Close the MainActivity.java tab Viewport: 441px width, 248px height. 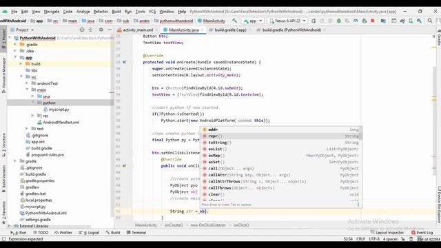[202, 30]
